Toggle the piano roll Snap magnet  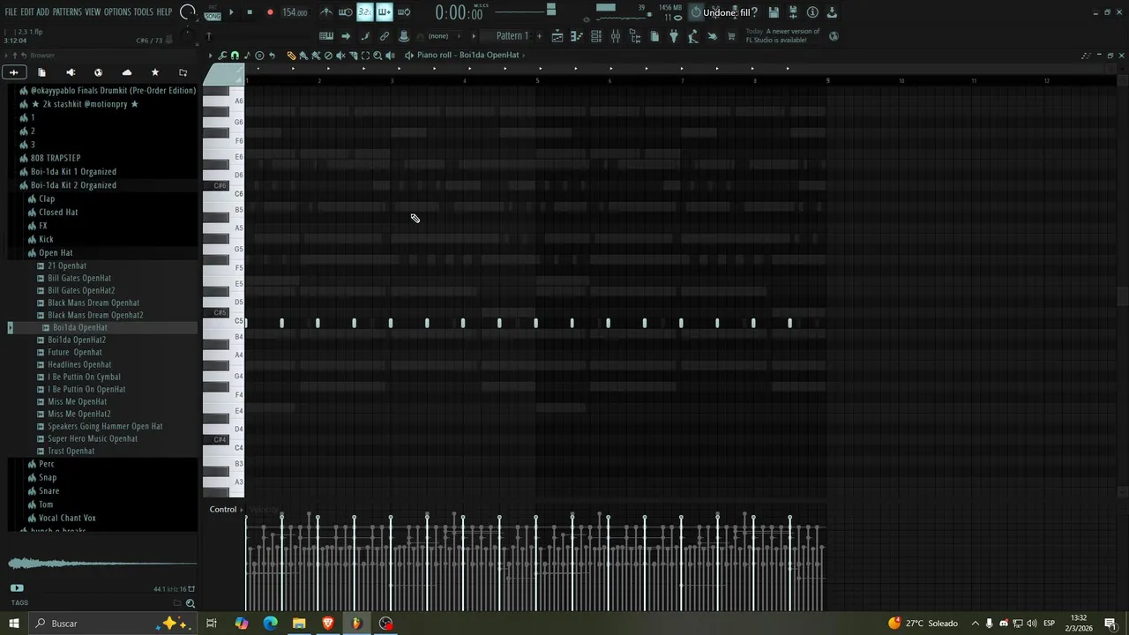[x=235, y=56]
